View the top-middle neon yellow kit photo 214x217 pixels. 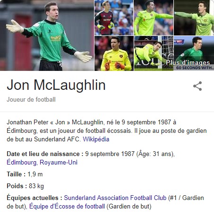tap(154, 17)
